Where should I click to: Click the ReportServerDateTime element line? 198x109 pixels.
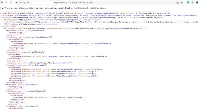(54, 76)
